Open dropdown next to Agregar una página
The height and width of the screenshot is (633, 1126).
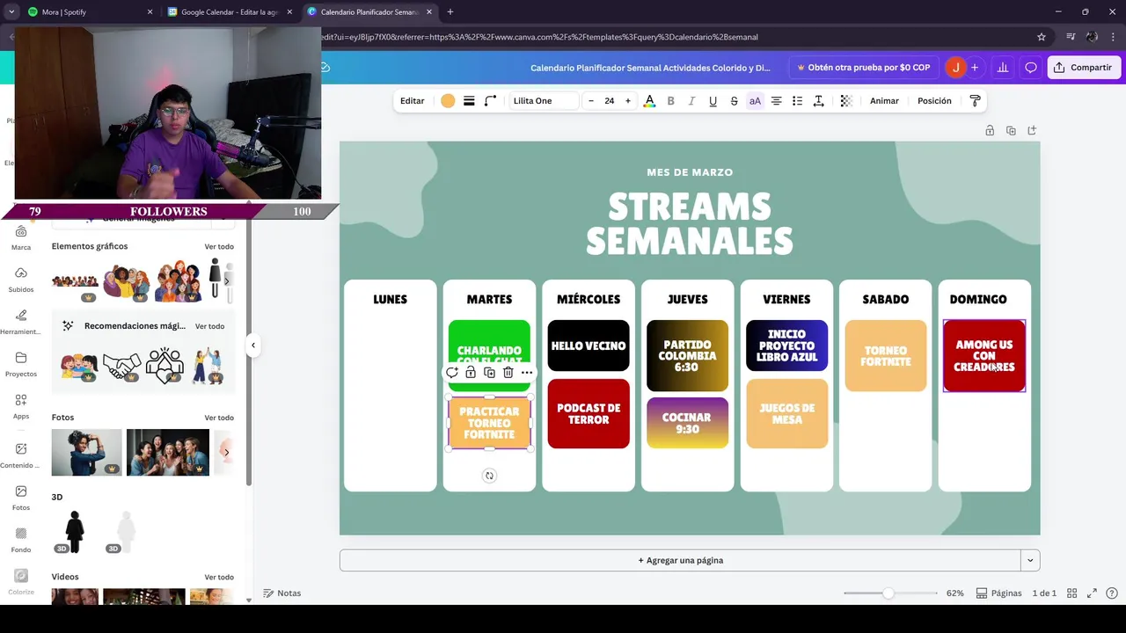click(1030, 560)
